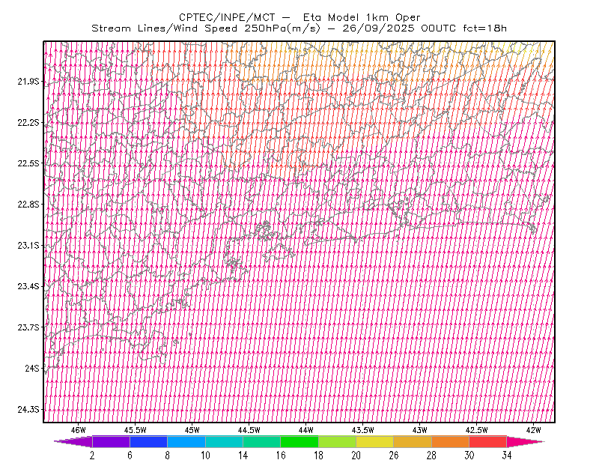599x463 pixels.
Task: Click the 21.9S latitude label
Action: point(28,82)
